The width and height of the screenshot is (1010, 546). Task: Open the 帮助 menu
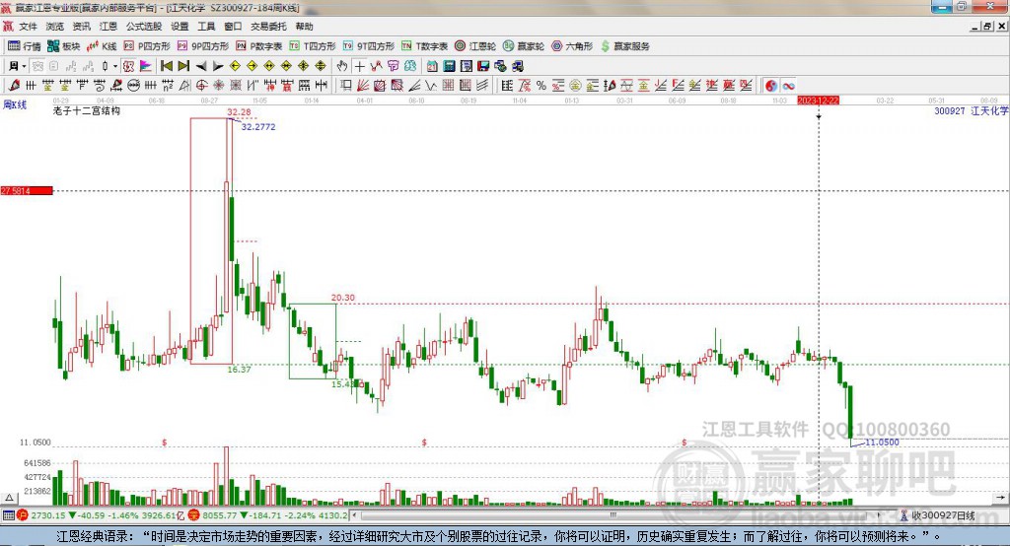[x=304, y=27]
